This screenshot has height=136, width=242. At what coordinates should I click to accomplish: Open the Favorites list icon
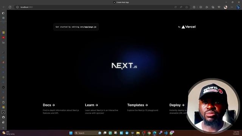point(207,7)
